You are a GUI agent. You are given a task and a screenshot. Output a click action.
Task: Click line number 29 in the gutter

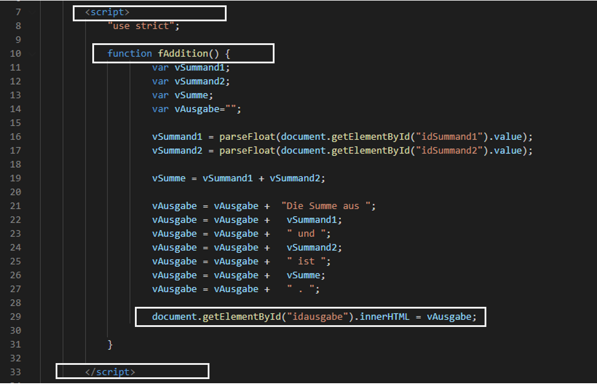[x=15, y=317]
